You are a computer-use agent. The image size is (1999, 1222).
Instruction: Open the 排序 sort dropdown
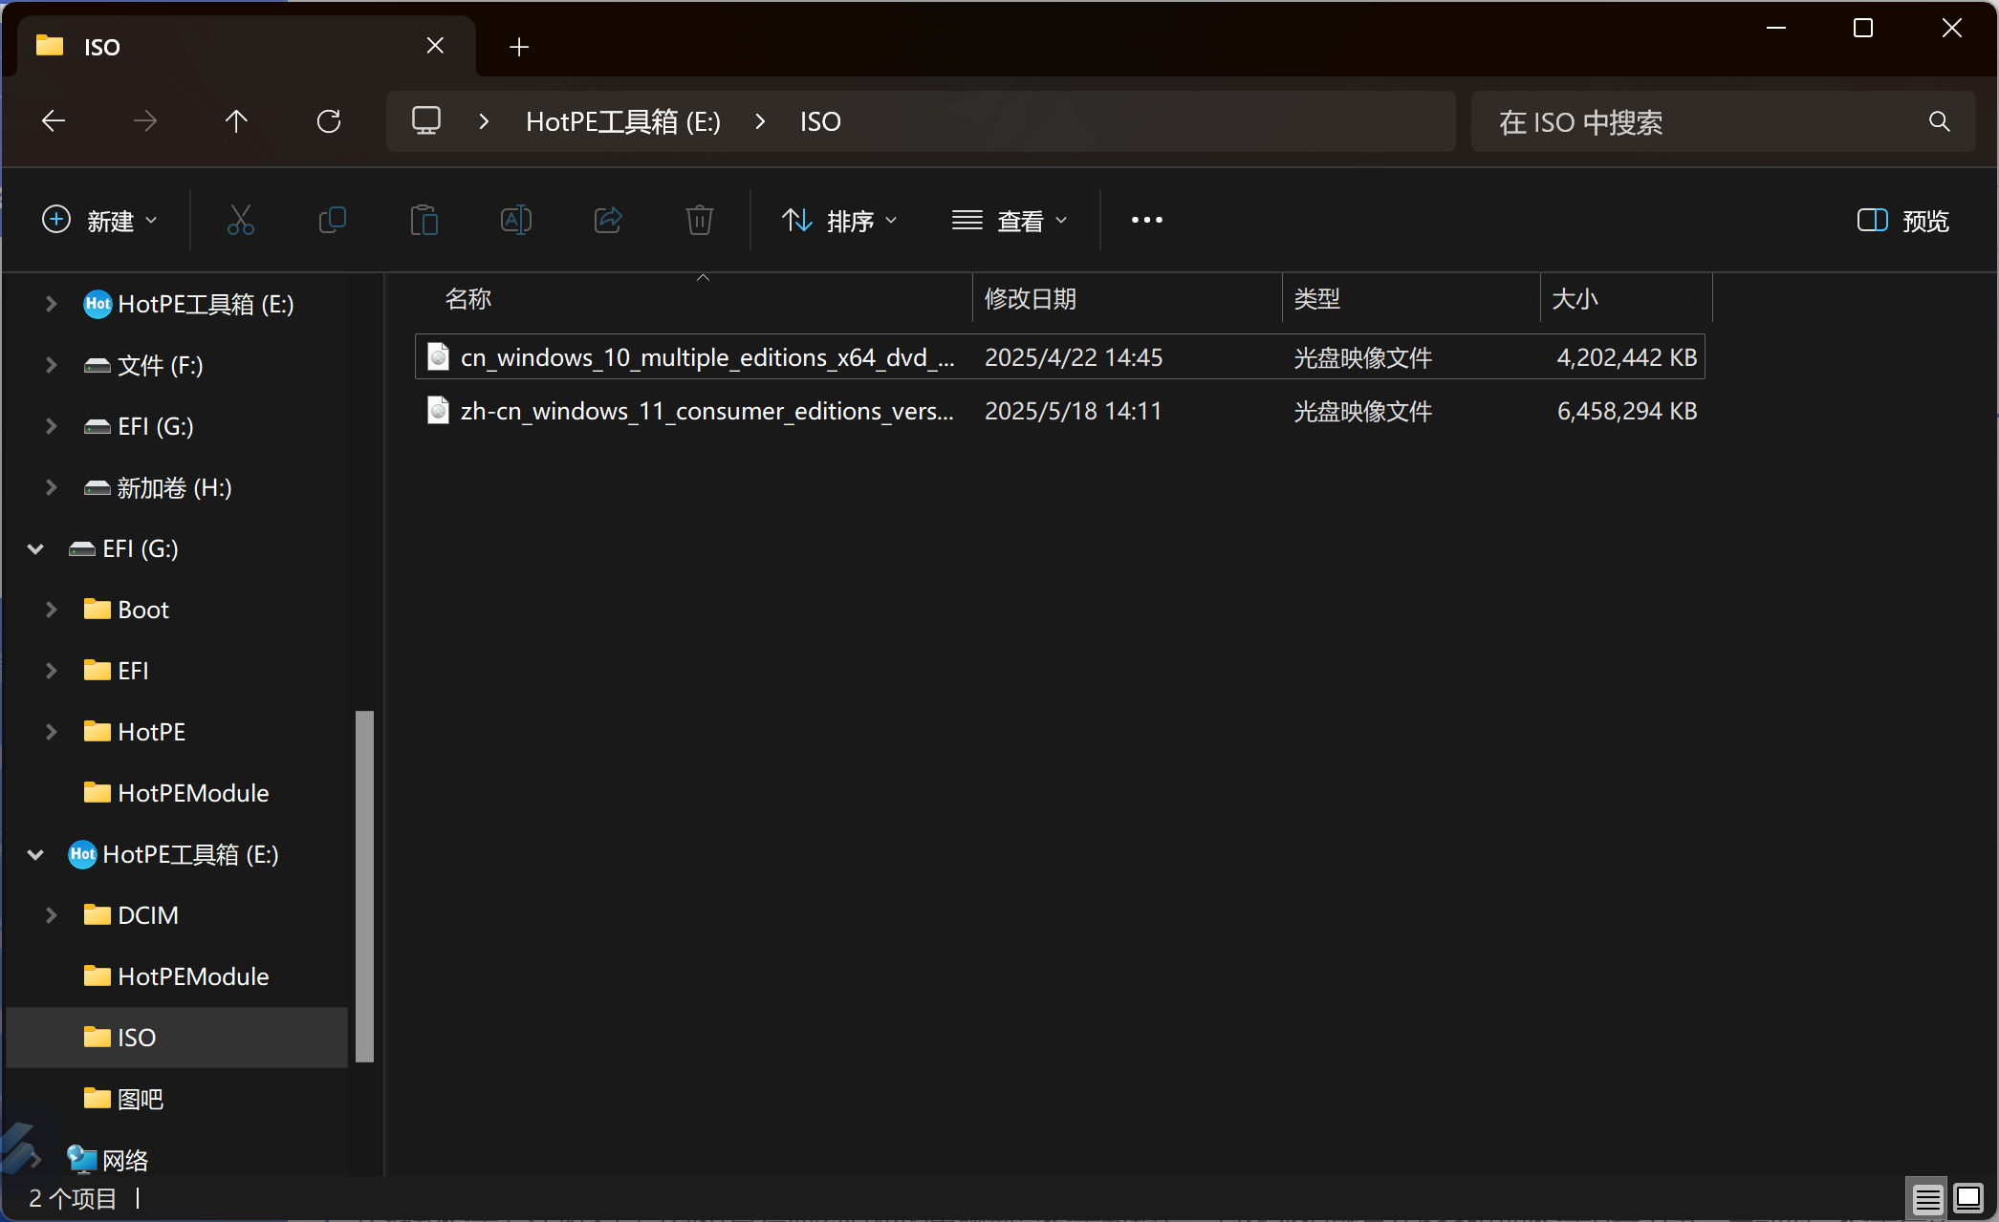839,221
